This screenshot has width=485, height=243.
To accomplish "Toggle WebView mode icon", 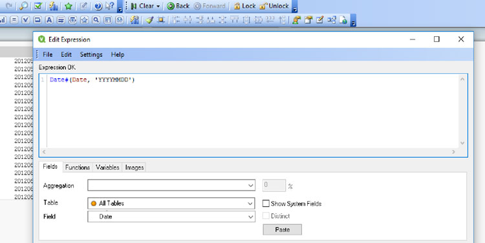I will click(x=343, y=20).
